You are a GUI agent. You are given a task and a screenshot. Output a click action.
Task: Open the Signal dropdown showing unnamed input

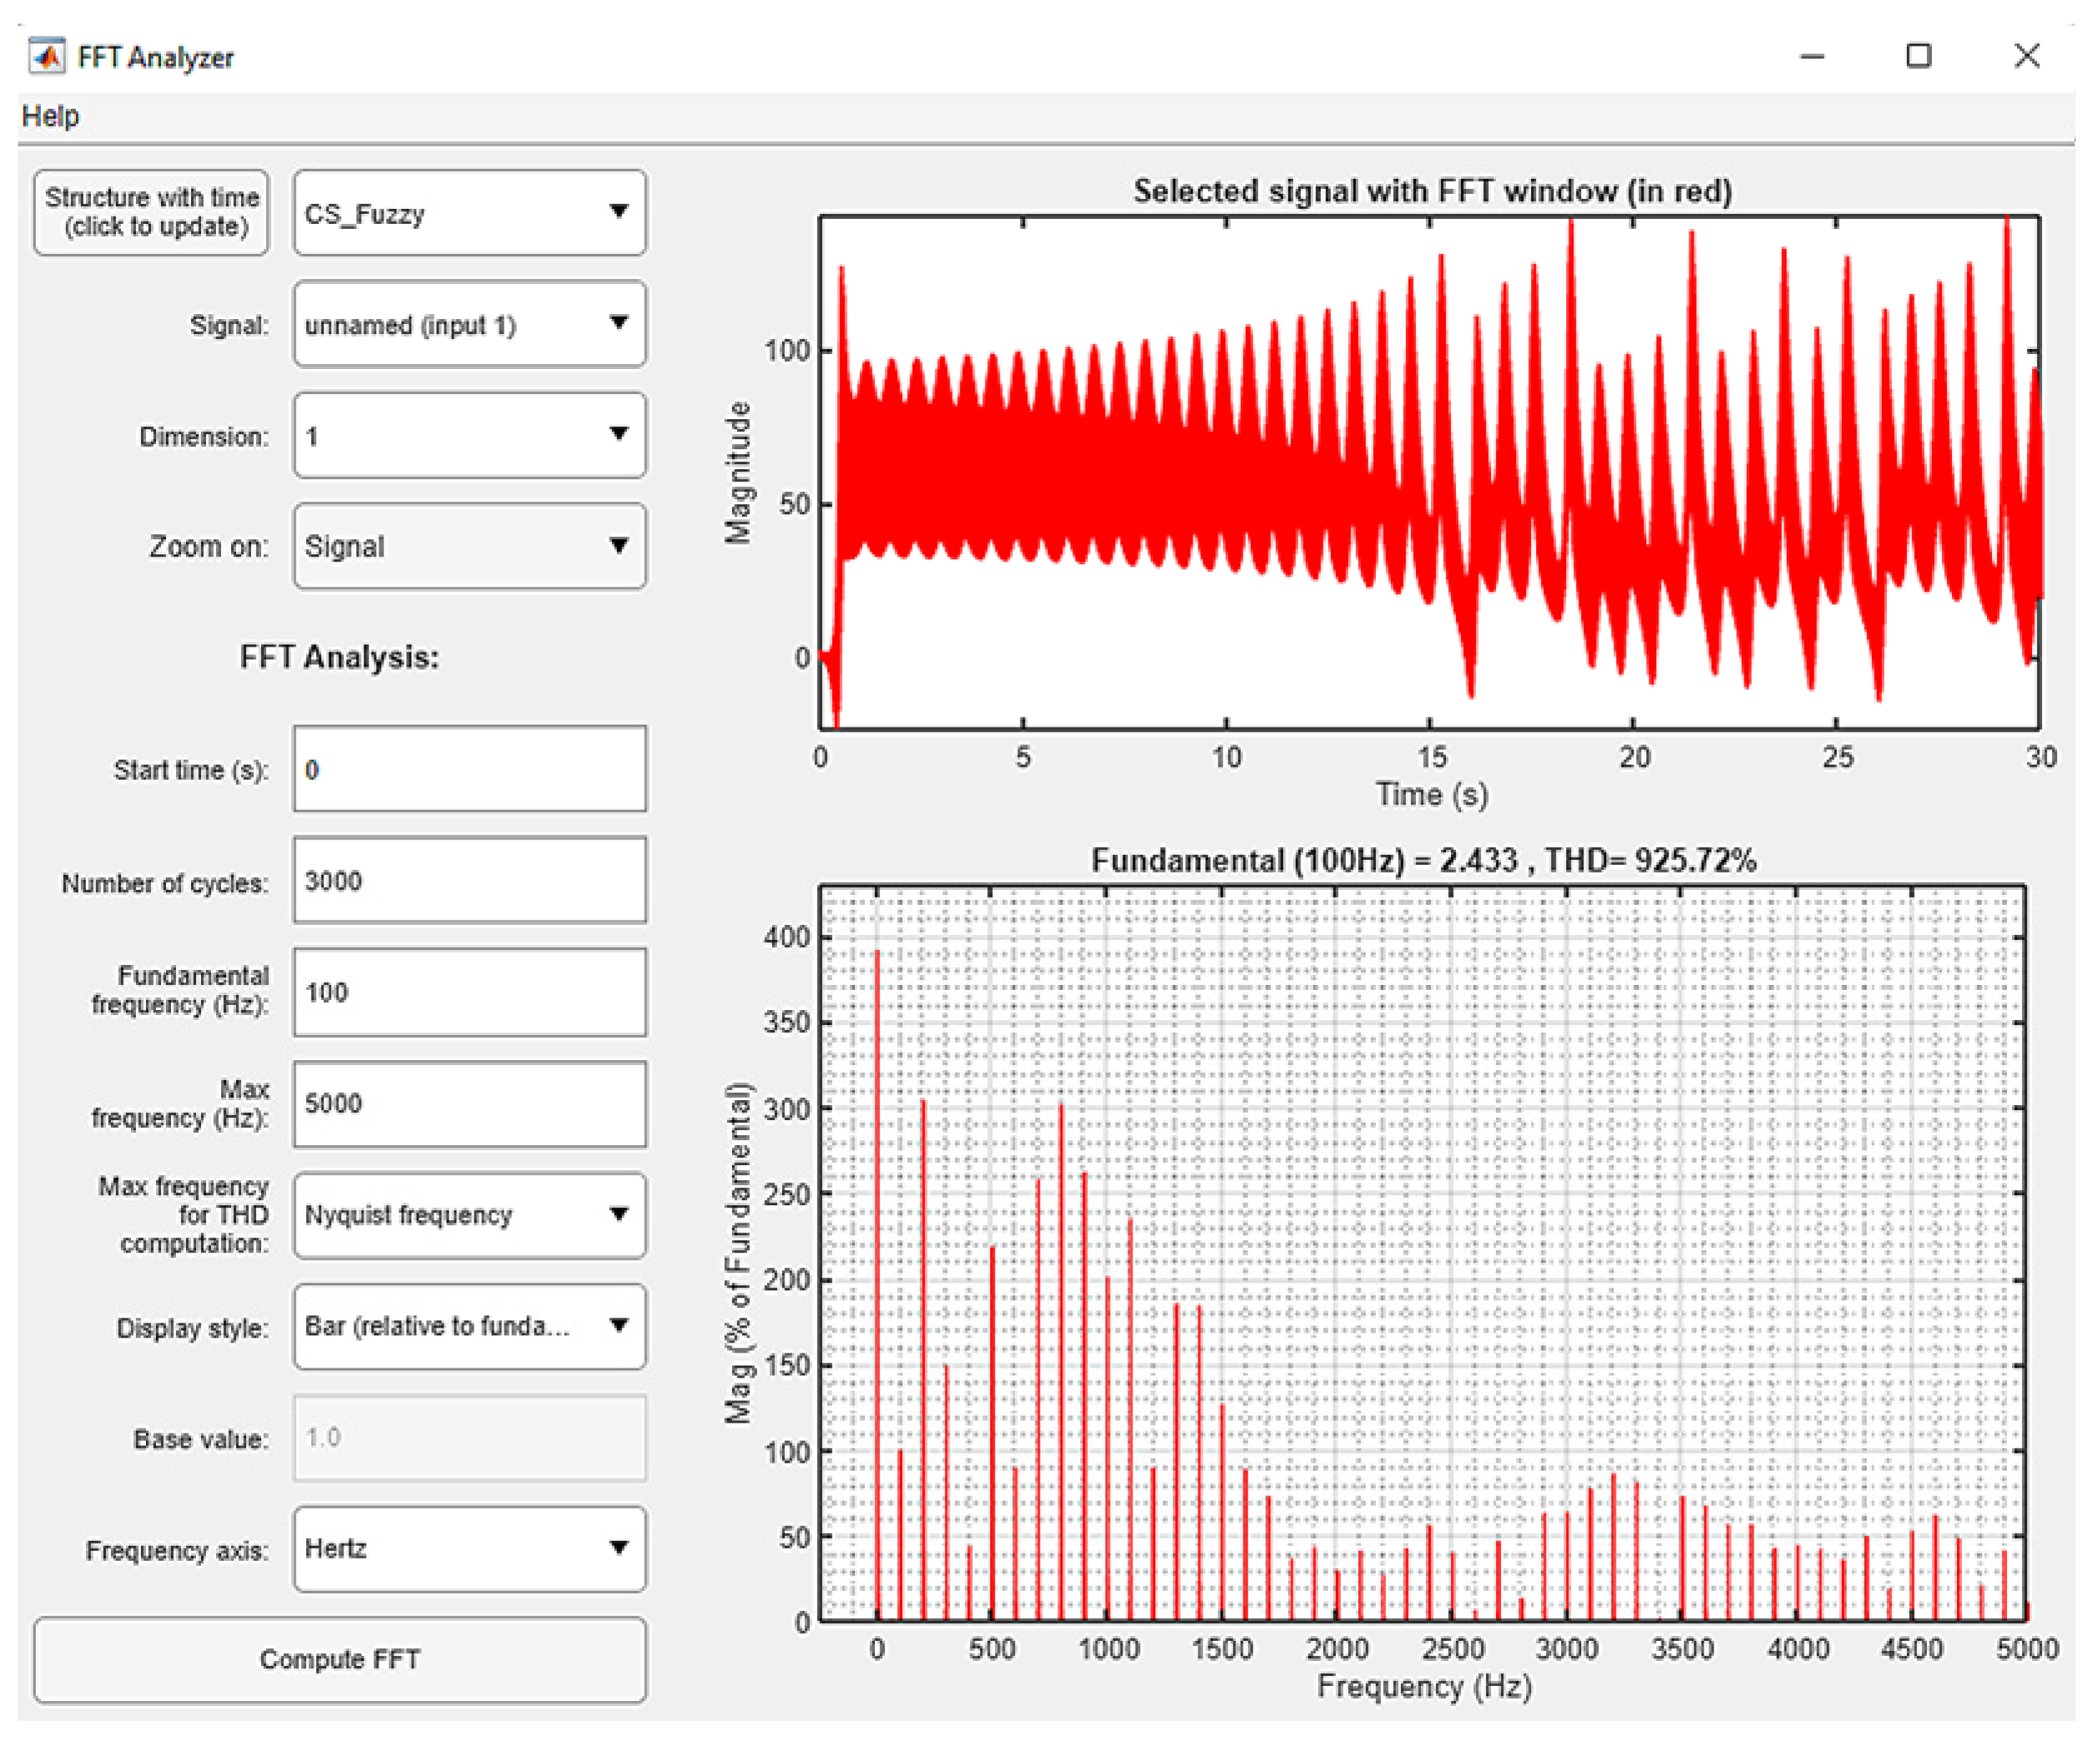point(469,324)
